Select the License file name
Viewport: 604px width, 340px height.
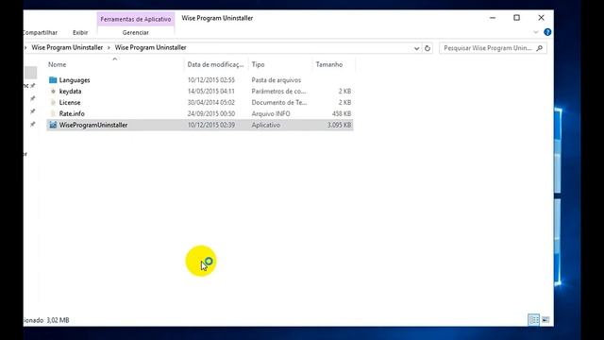[70, 103]
